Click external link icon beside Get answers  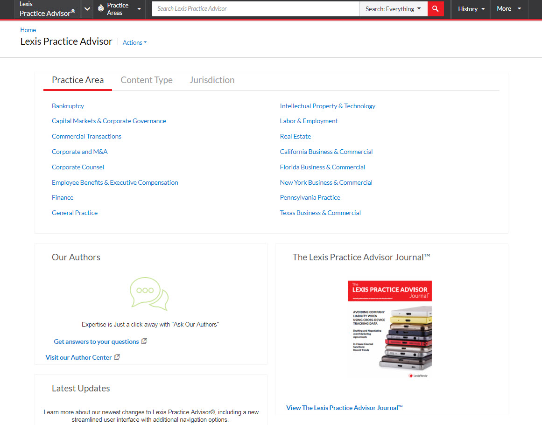click(x=144, y=341)
